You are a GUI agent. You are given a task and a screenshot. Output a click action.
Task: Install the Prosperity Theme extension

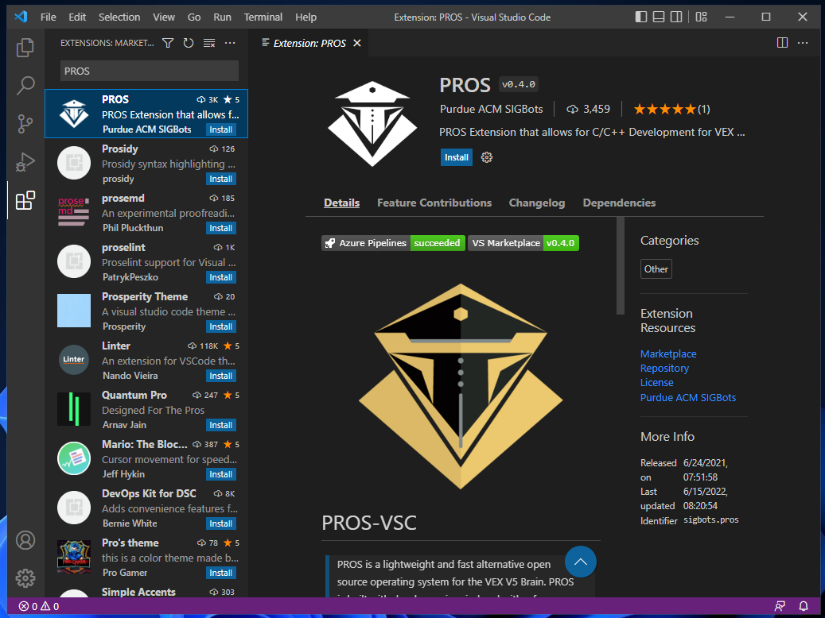coord(221,326)
